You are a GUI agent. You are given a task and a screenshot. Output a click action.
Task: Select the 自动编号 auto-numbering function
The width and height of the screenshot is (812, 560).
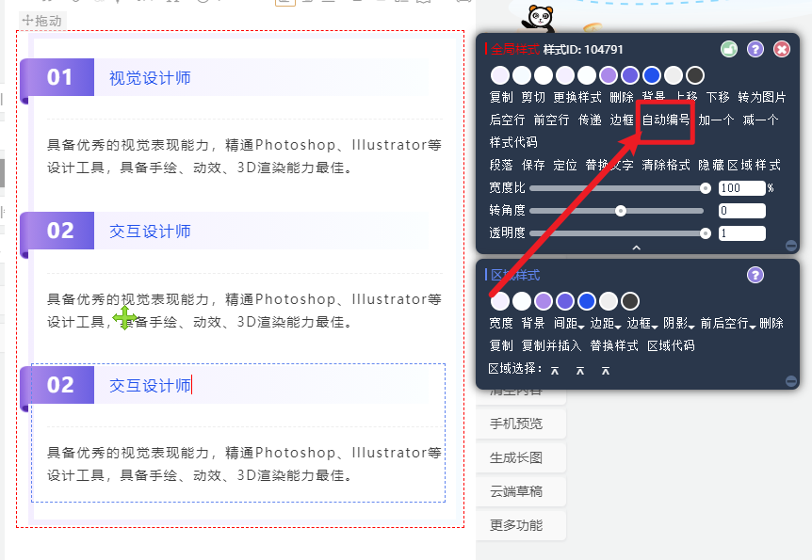click(666, 120)
